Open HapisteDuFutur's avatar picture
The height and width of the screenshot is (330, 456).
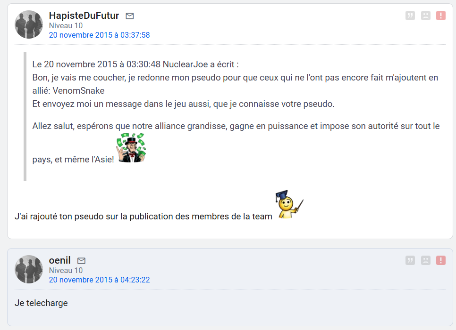29,24
